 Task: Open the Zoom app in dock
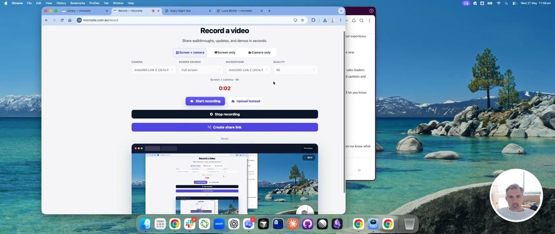[219, 224]
